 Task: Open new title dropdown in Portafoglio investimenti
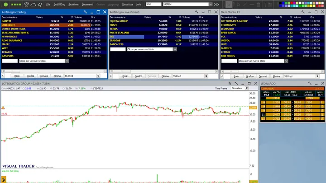tap(175, 49)
